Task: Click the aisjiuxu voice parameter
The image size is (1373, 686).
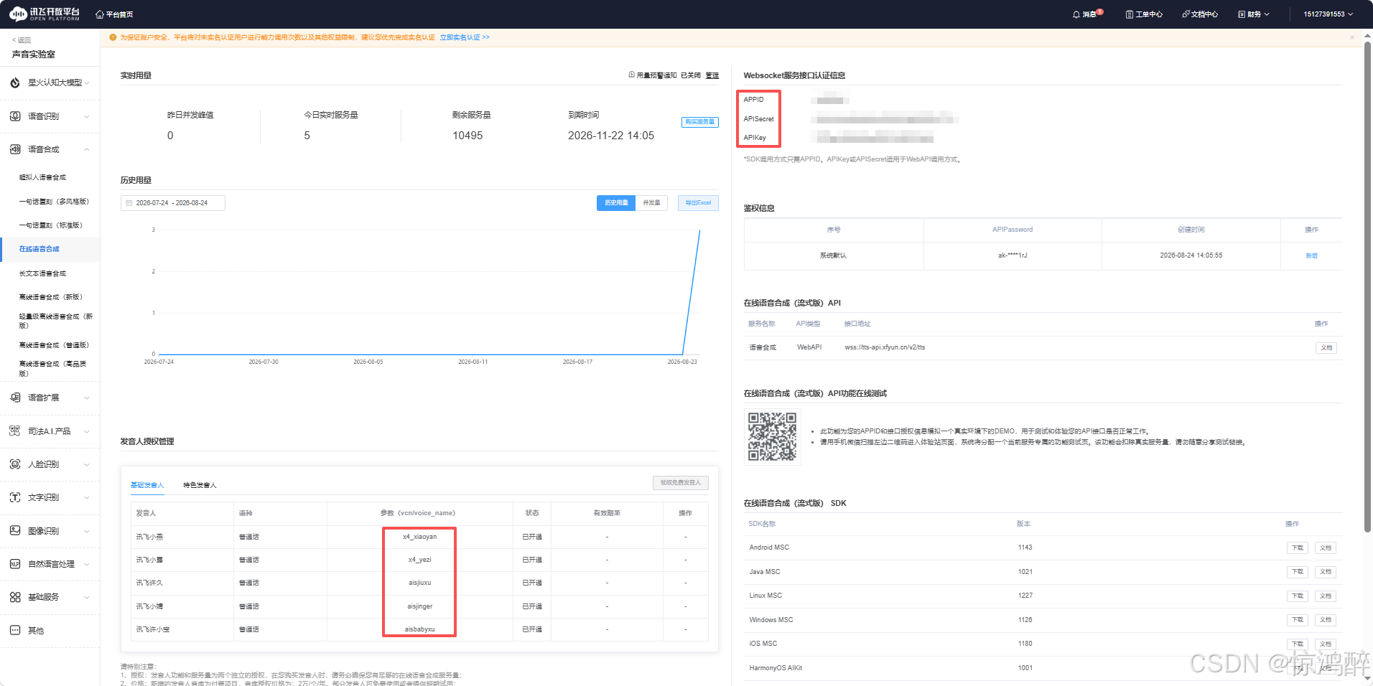Action: 419,583
